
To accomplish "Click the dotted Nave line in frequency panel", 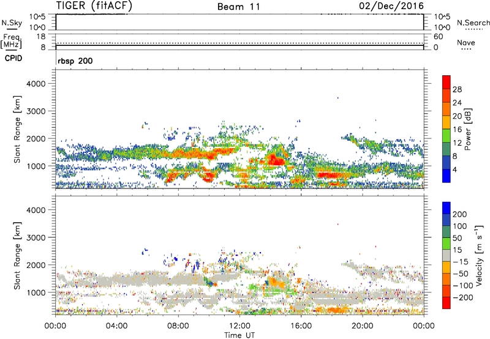I will (x=239, y=43).
